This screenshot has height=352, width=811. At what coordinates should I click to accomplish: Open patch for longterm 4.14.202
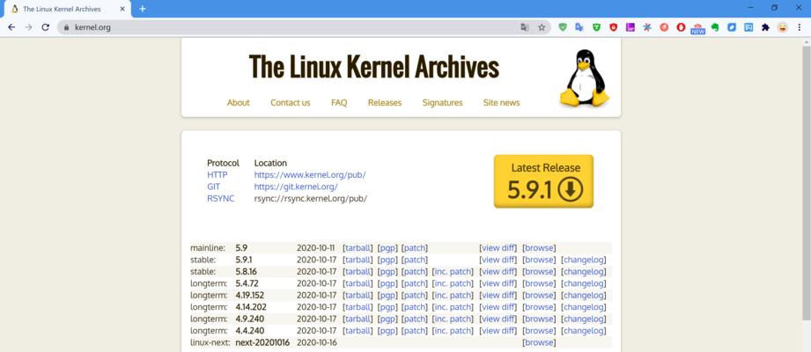(414, 307)
